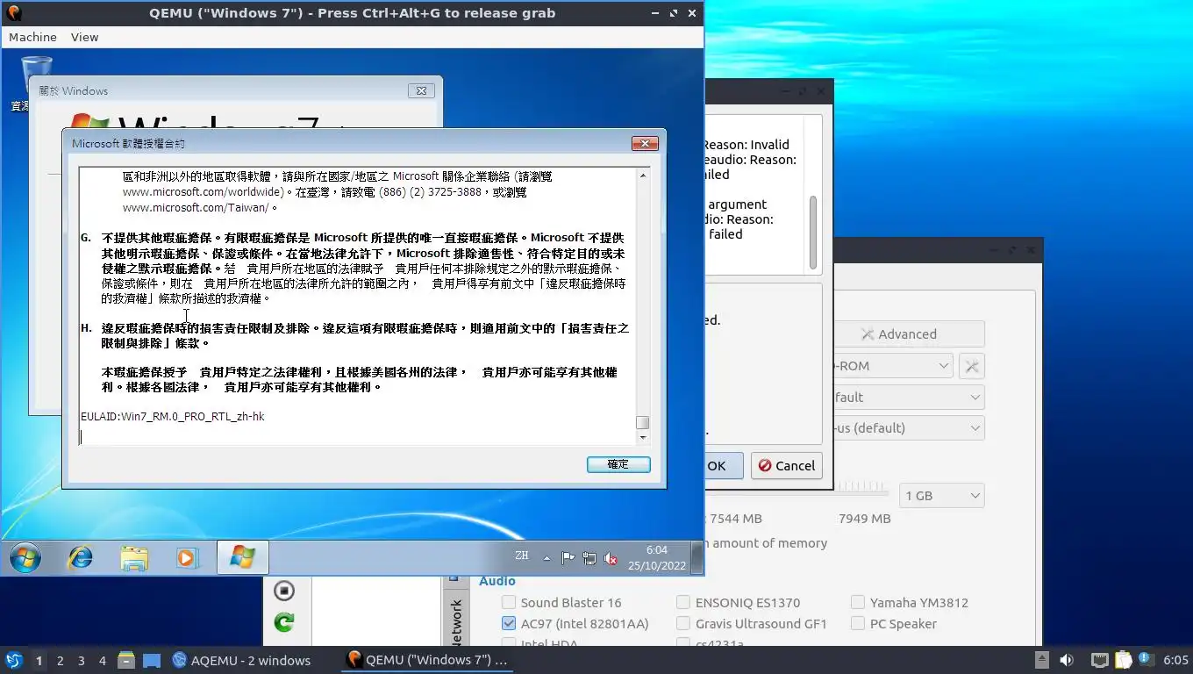The image size is (1193, 674).
Task: Open the en-us (default) keyboard dropdown
Action: (908, 427)
